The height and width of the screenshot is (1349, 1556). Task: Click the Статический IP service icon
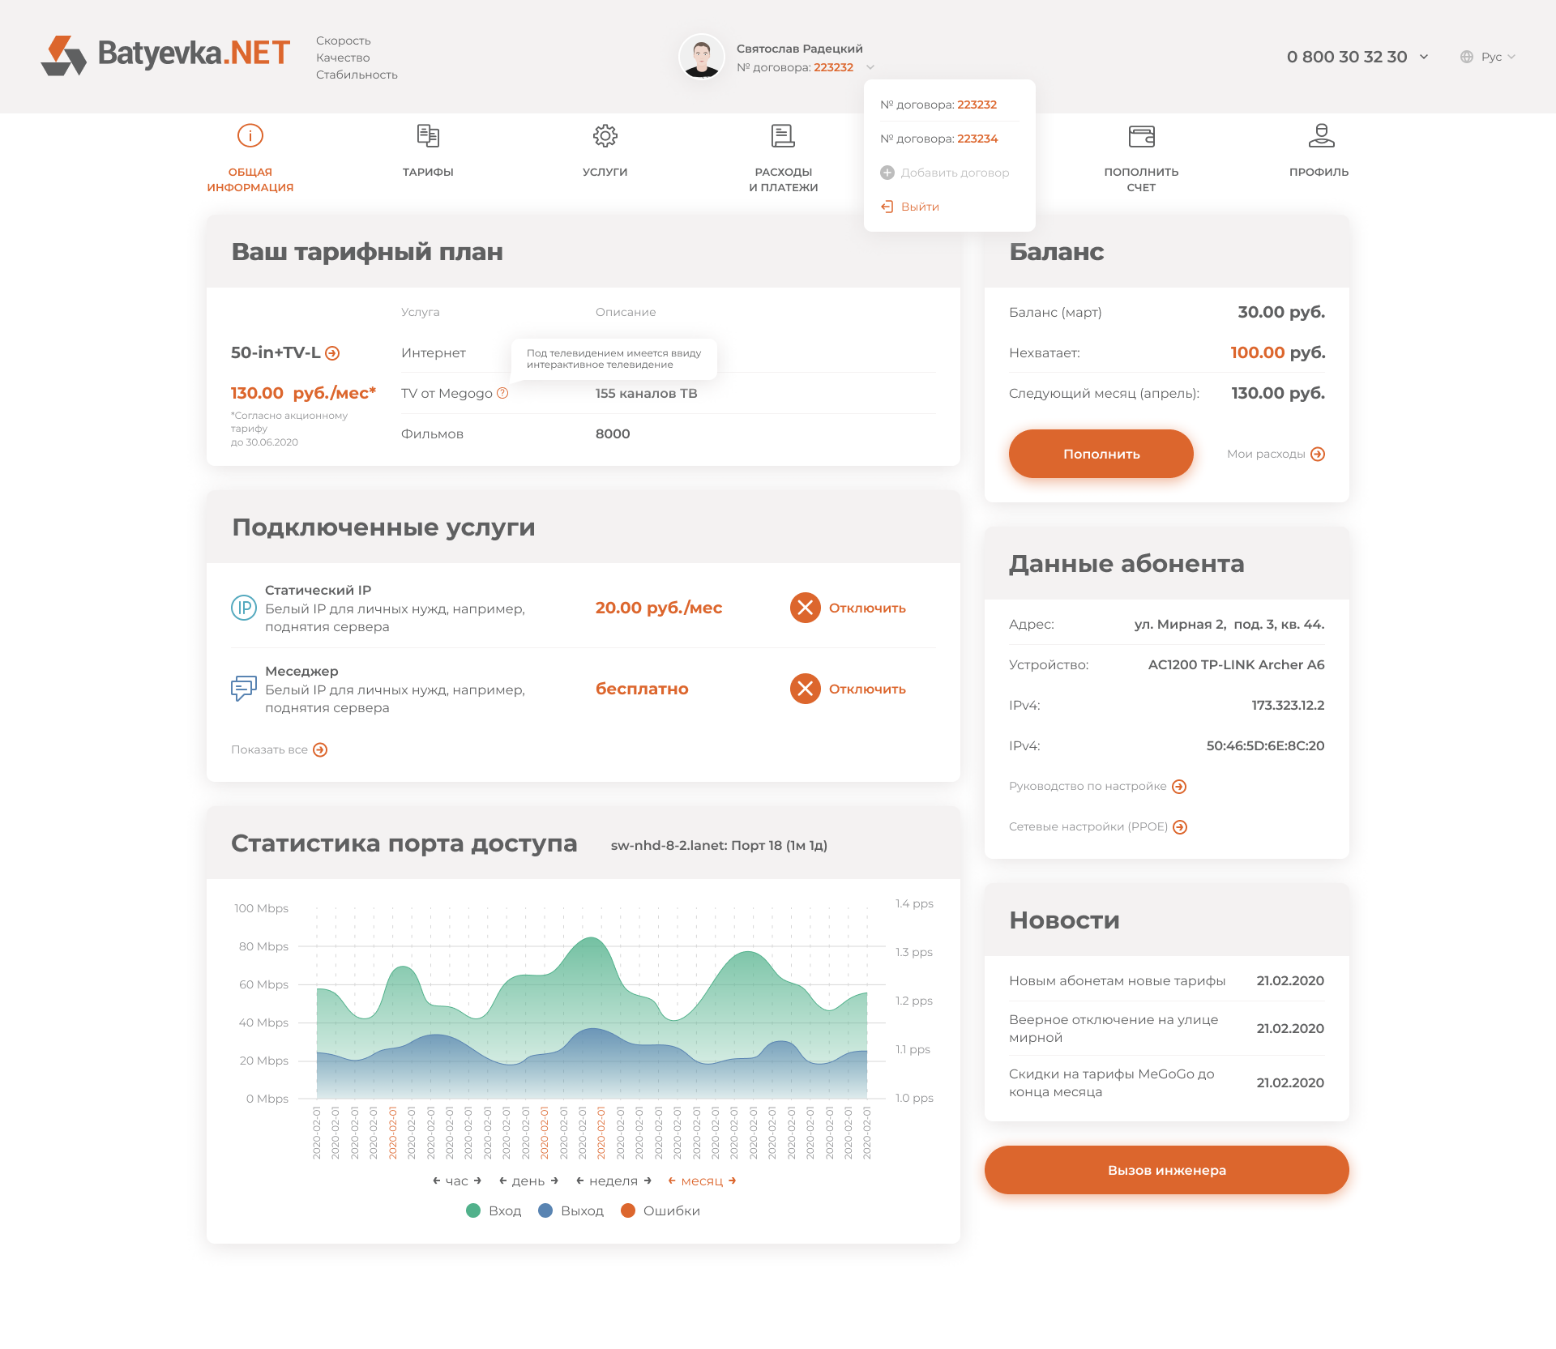tap(243, 608)
